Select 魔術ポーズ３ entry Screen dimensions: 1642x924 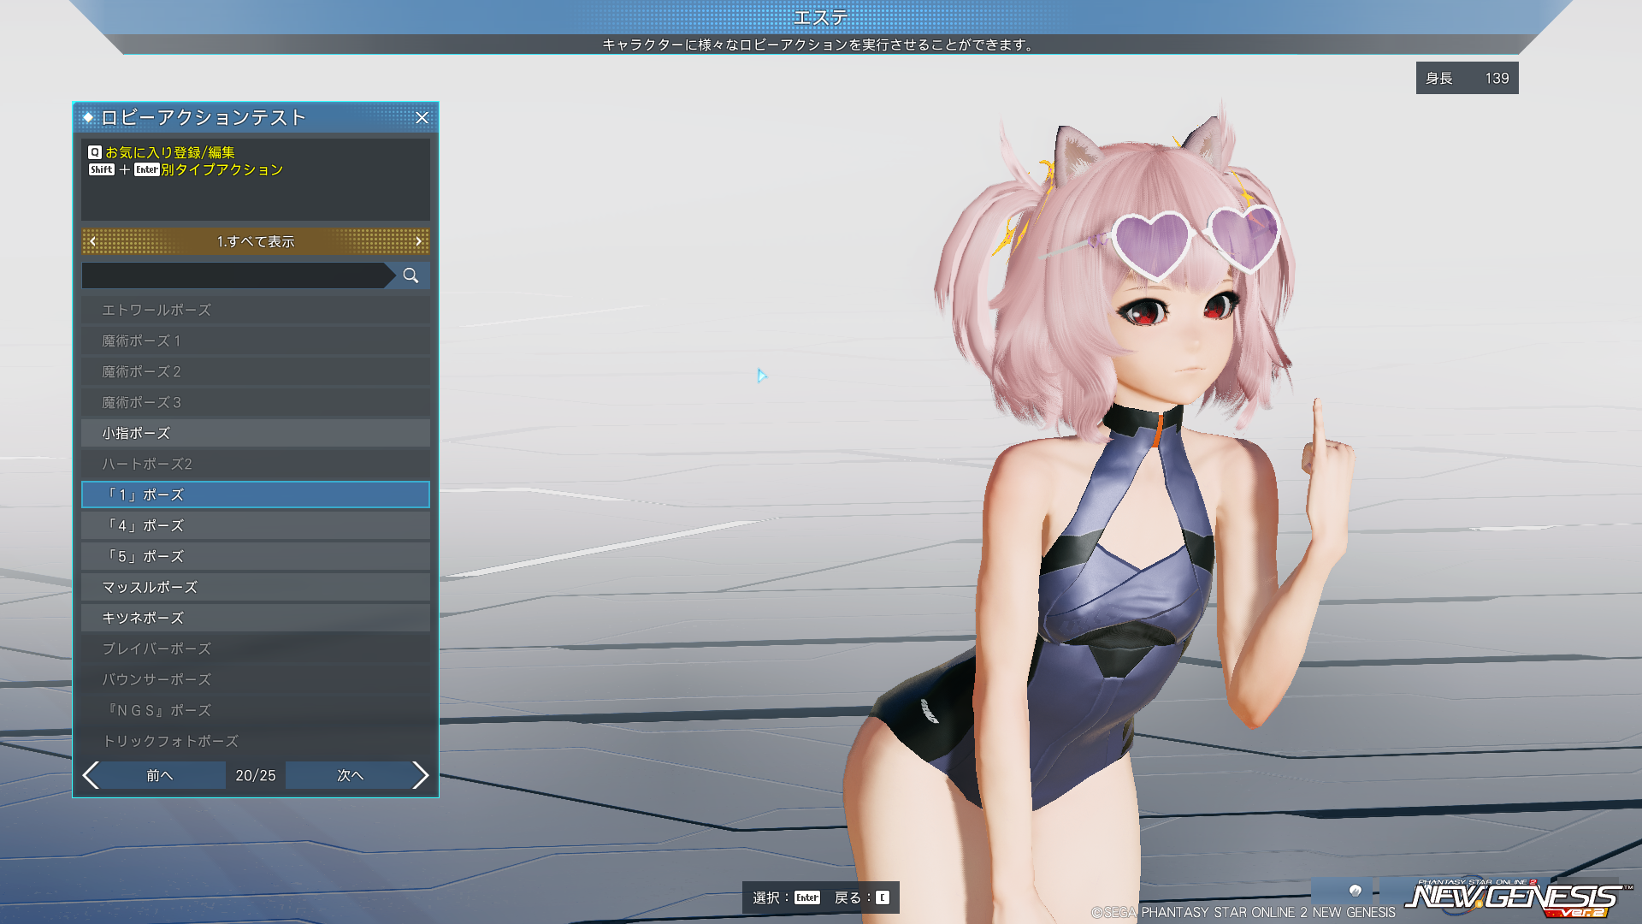(x=256, y=402)
